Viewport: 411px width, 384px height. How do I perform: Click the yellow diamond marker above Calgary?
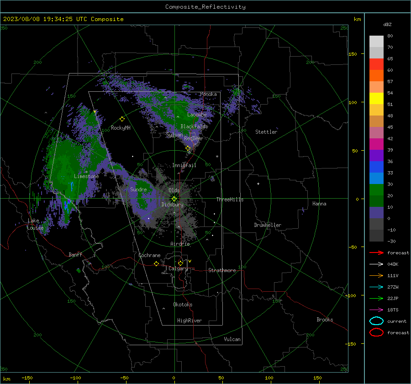pyautogui.click(x=180, y=263)
